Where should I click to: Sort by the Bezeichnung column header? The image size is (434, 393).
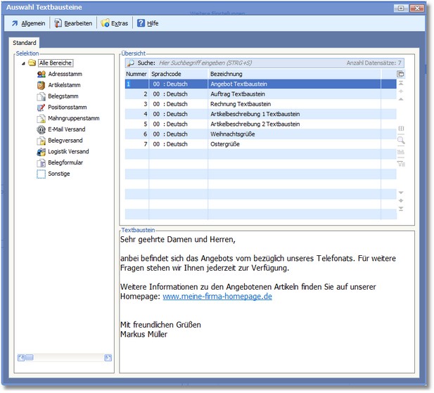pos(300,74)
